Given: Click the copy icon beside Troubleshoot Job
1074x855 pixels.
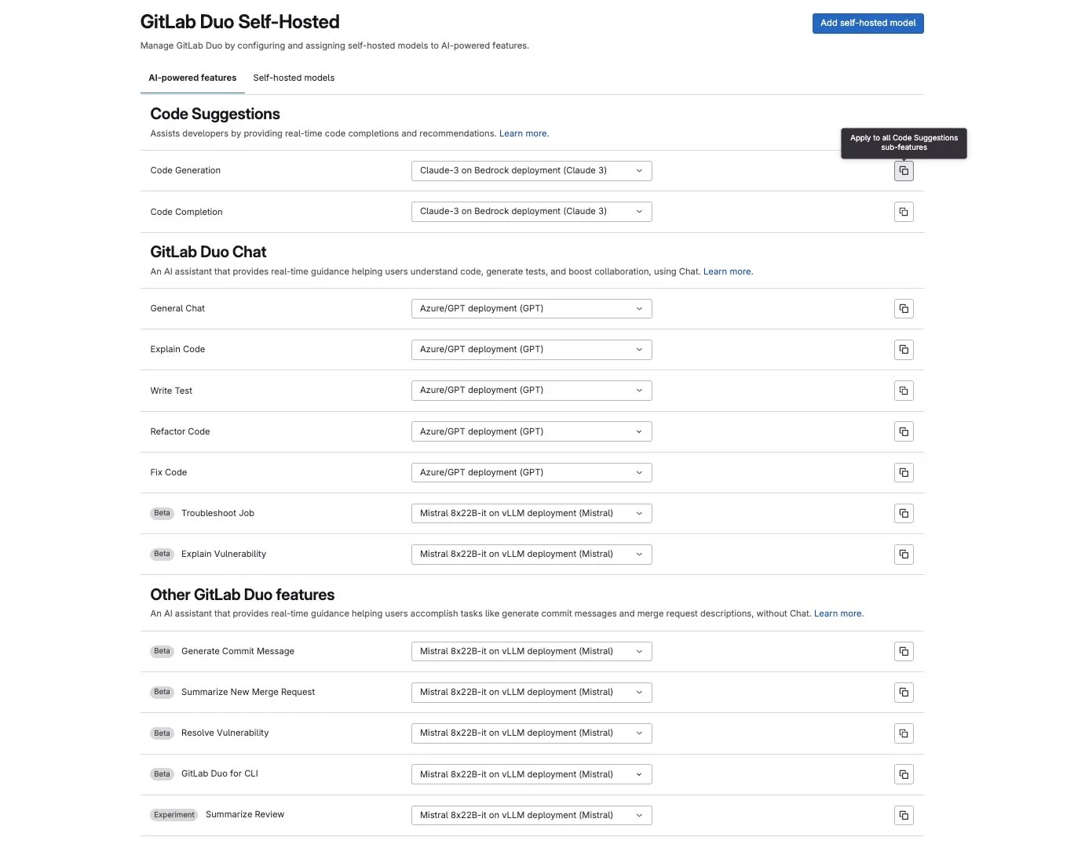Looking at the screenshot, I should tap(904, 513).
